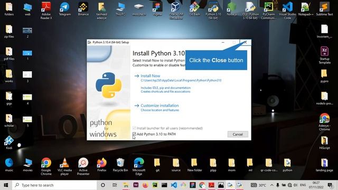Screen dimensions: 338x190
Task: Open Figma from the taskbar
Action: click(x=193, y=185)
